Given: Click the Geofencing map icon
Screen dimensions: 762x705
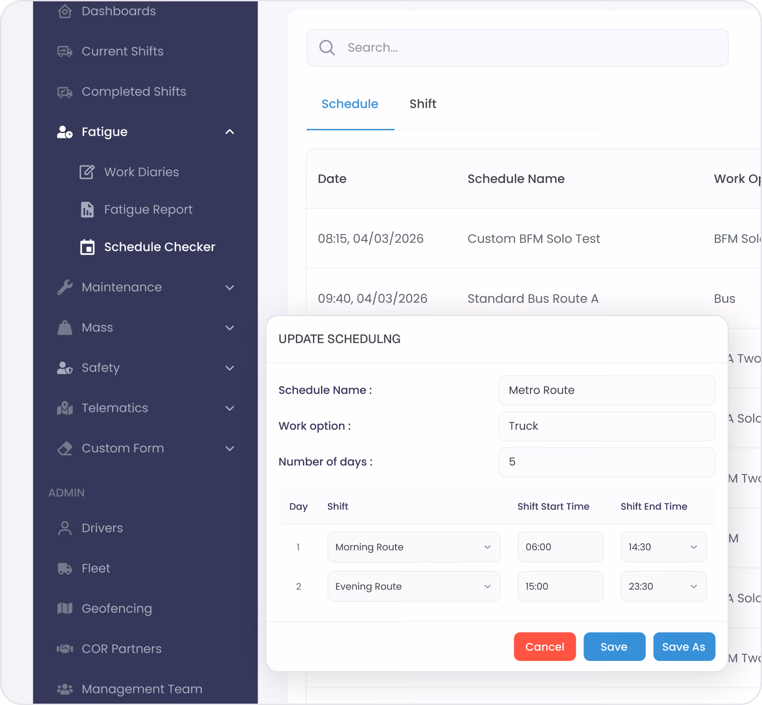Looking at the screenshot, I should pyautogui.click(x=65, y=609).
